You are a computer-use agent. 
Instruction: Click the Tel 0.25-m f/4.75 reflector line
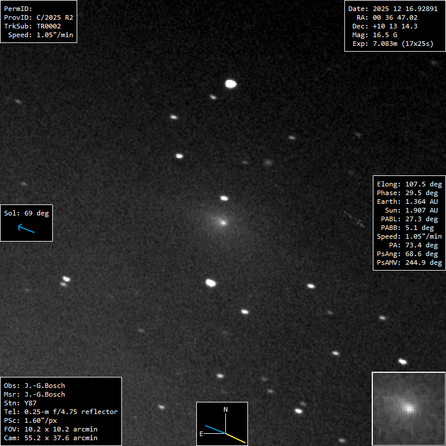click(61, 412)
